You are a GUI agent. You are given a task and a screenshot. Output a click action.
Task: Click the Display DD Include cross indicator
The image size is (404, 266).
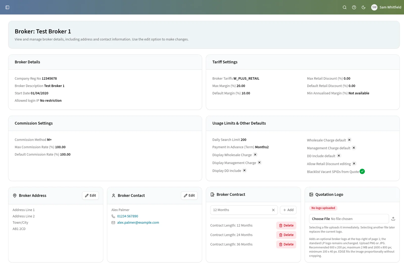click(x=244, y=170)
